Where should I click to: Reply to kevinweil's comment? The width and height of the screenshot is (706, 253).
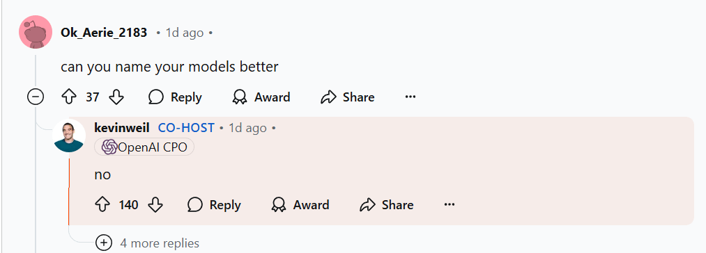[x=215, y=205]
